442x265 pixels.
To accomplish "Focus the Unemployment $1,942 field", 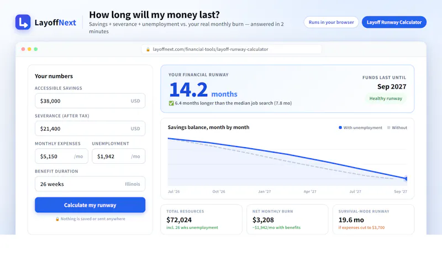I will click(x=118, y=156).
